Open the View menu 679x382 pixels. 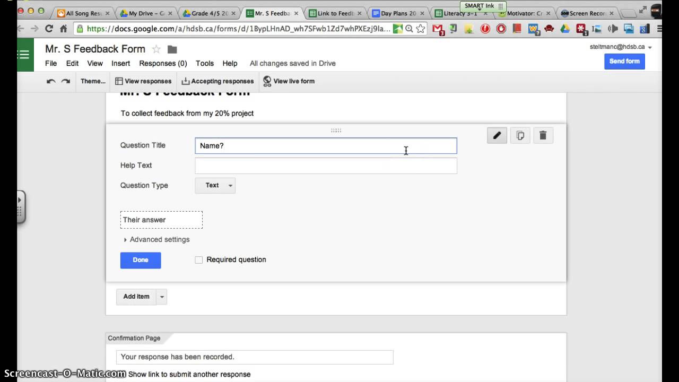[x=95, y=63]
